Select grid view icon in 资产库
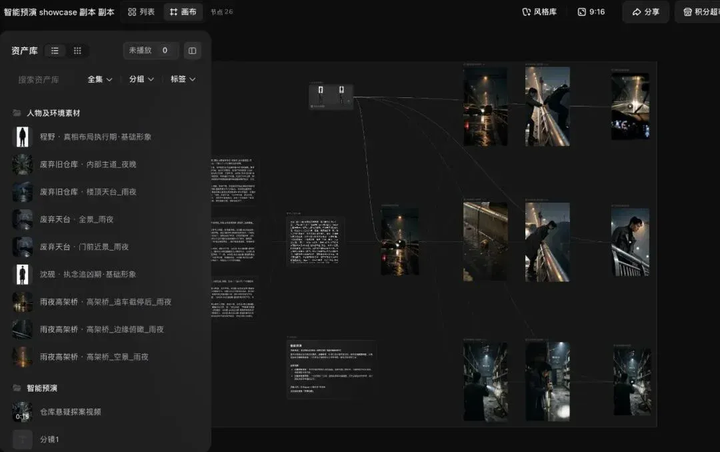 (x=77, y=51)
